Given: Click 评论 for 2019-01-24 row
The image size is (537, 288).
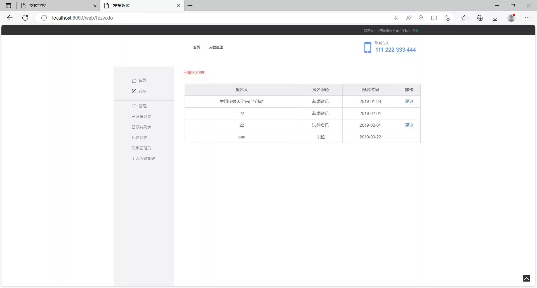Looking at the screenshot, I should click(409, 101).
